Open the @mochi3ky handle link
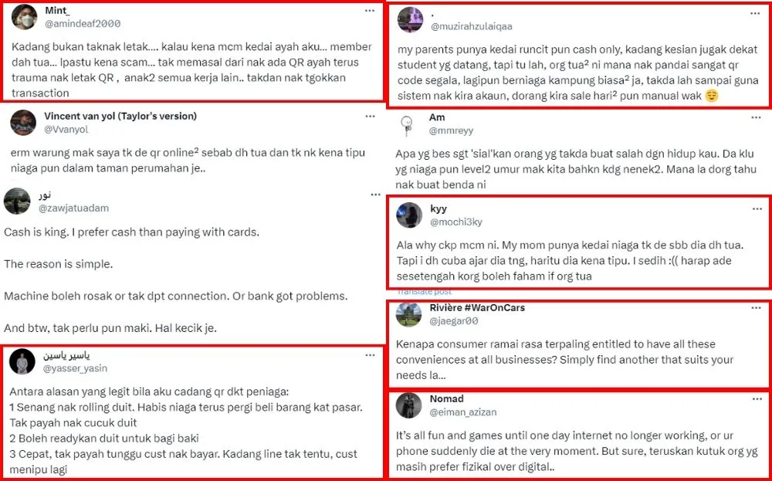772x481 pixels. coord(456,222)
